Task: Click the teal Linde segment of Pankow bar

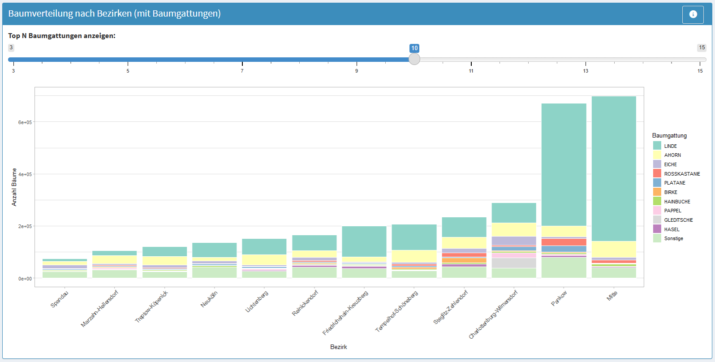Action: point(564,164)
